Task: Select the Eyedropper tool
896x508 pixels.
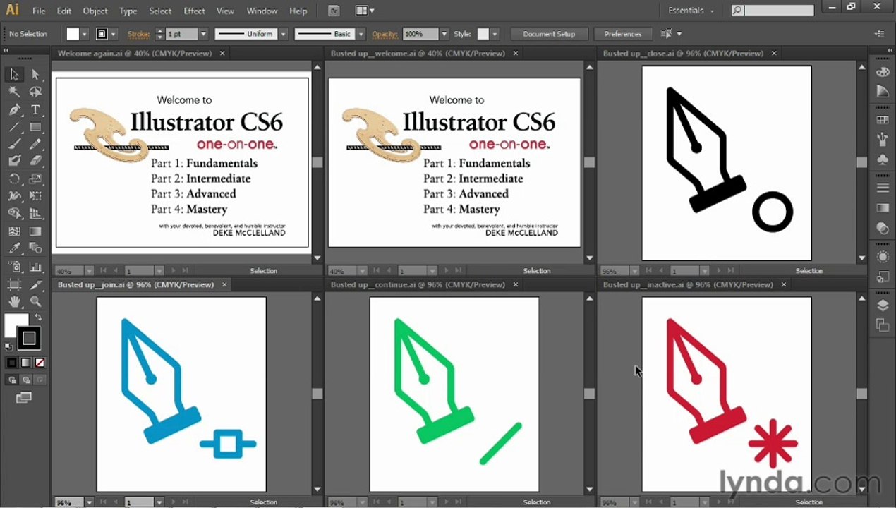Action: click(x=14, y=248)
